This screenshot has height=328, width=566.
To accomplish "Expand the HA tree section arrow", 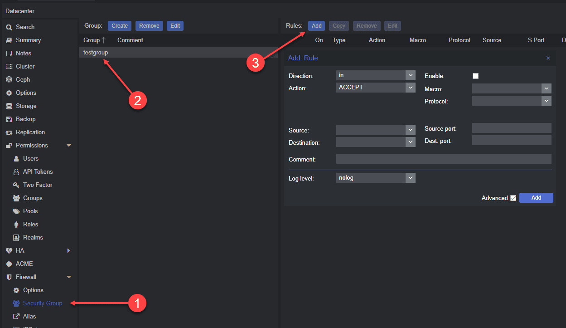I will point(69,251).
